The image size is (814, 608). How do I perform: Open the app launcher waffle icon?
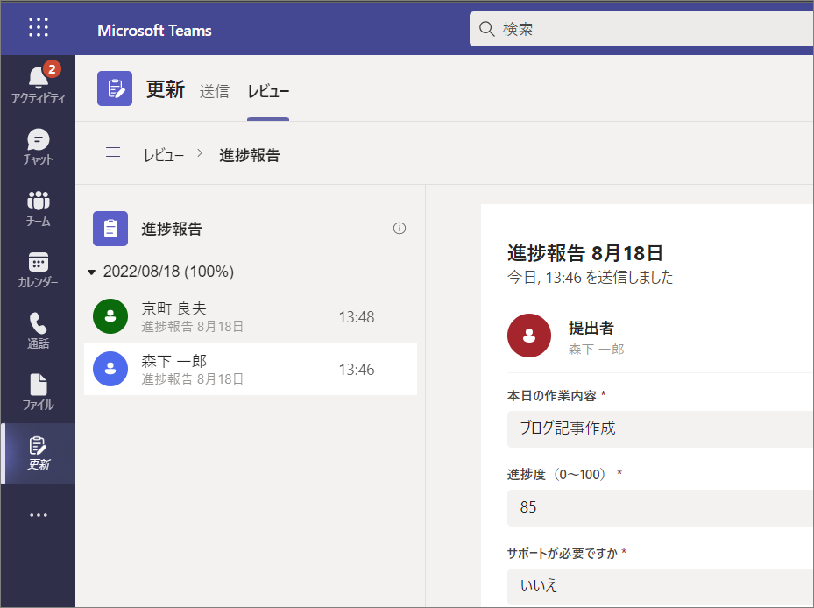39,27
